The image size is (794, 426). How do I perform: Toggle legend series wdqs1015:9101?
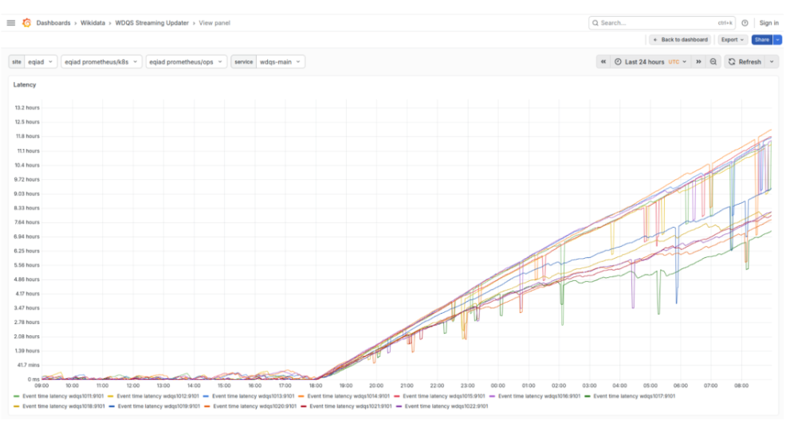coord(443,397)
